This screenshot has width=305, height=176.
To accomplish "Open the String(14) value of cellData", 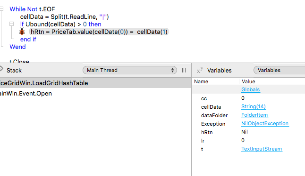I will click(x=254, y=107).
